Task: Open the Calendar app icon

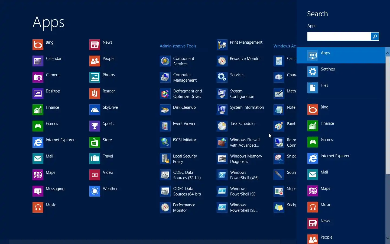Action: (x=38, y=61)
